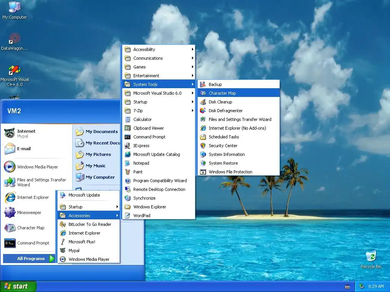Open Disk Defragmenter icon
The image size is (390, 292).
[203, 111]
